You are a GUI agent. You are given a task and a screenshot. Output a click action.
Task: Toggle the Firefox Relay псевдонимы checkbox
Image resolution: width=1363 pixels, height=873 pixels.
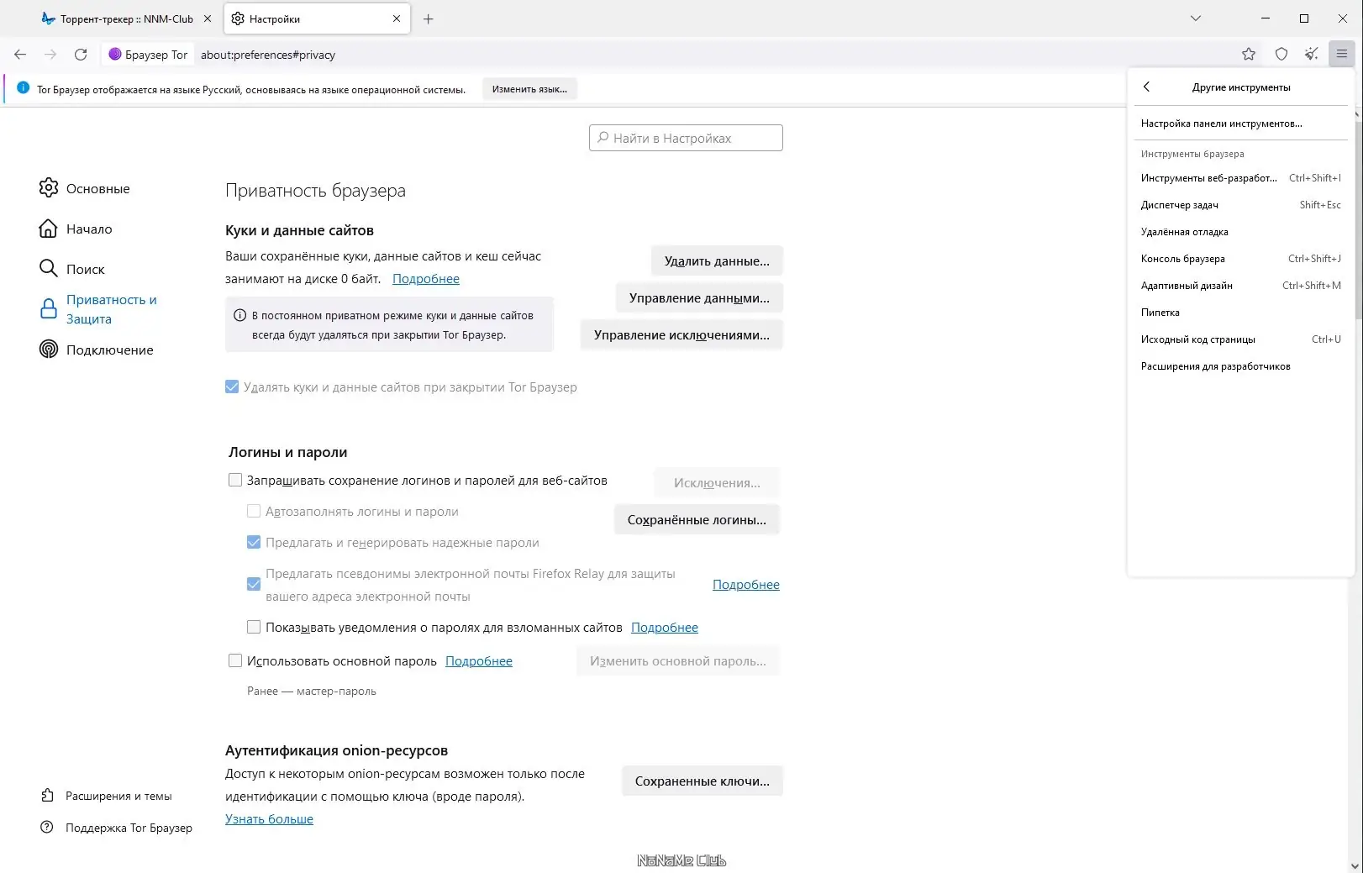point(254,585)
